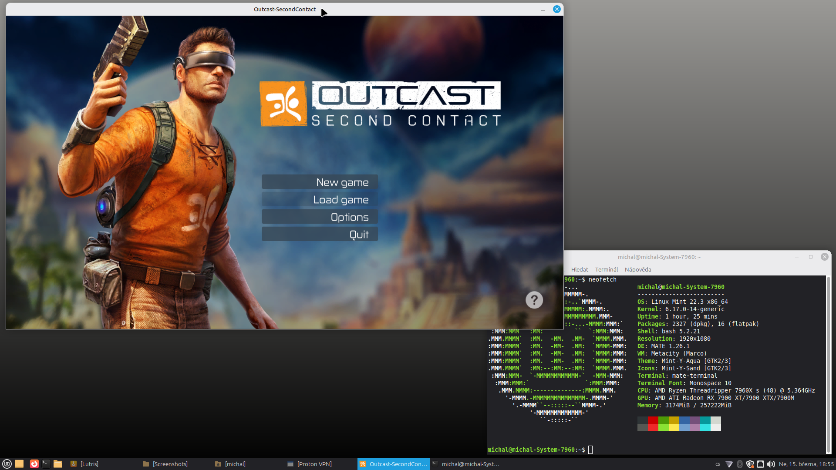Open calendar from the date and clock
The height and width of the screenshot is (470, 836).
coord(806,464)
